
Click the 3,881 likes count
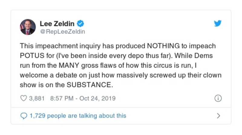(x=37, y=99)
